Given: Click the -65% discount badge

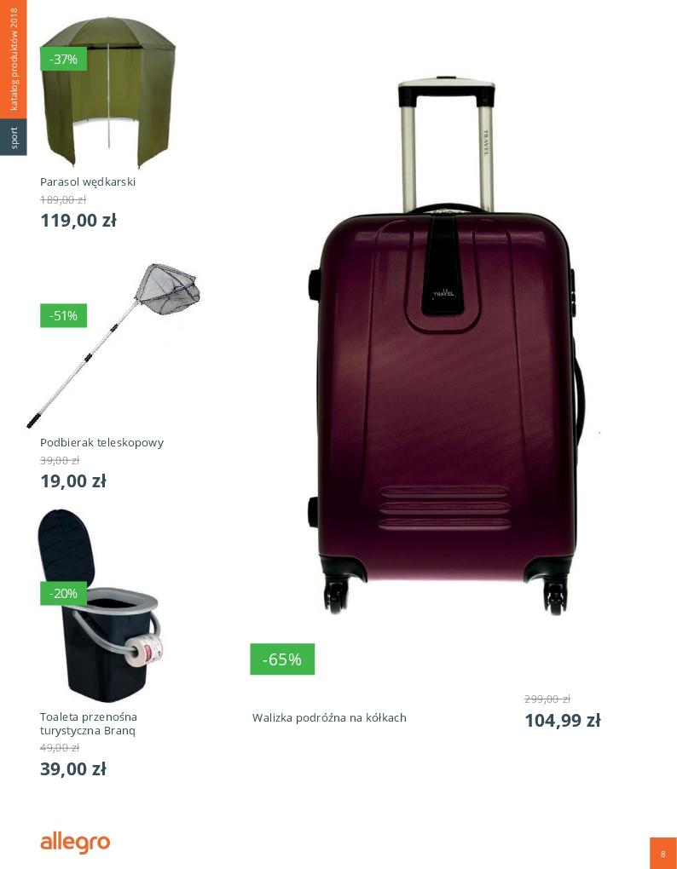Looking at the screenshot, I should click(x=282, y=659).
